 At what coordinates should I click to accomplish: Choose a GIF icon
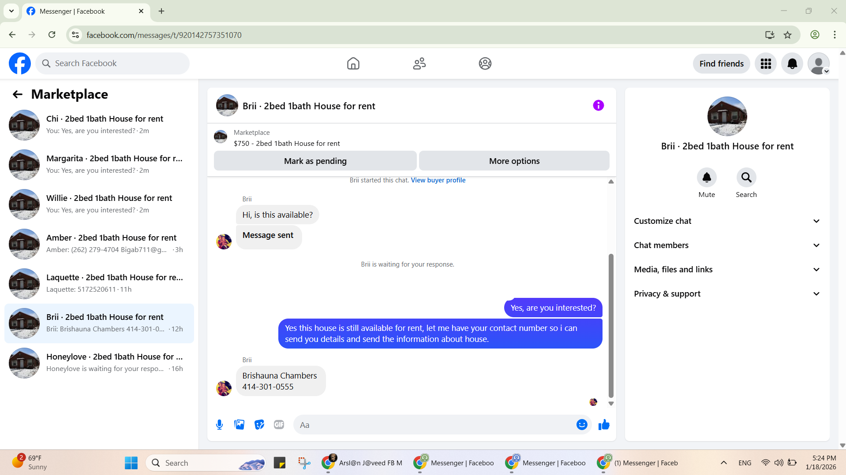(x=279, y=425)
